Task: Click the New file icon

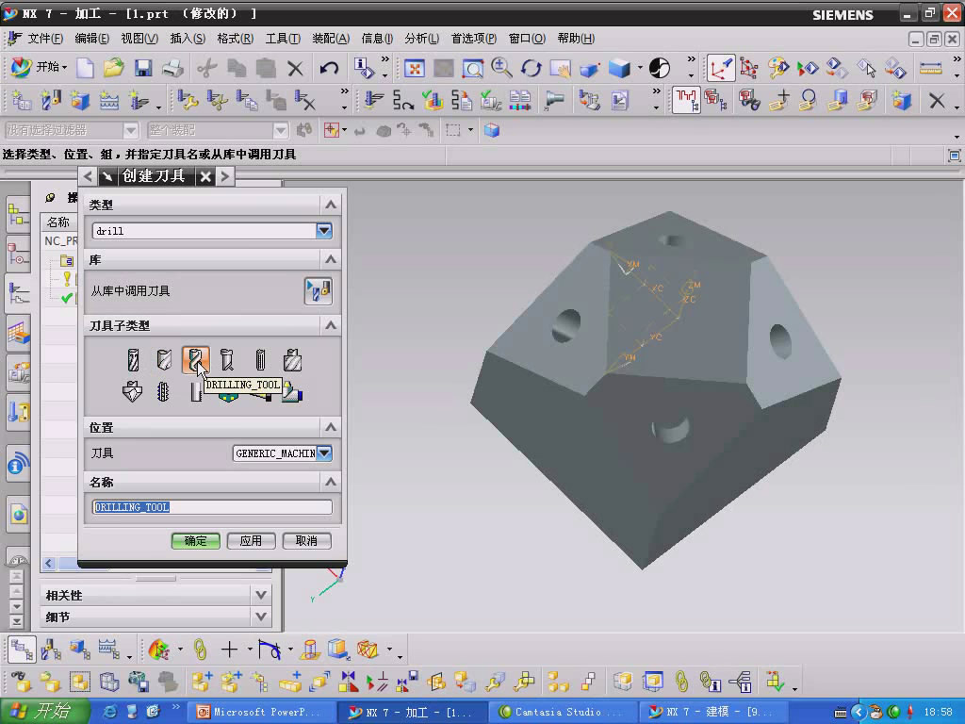Action: click(85, 68)
